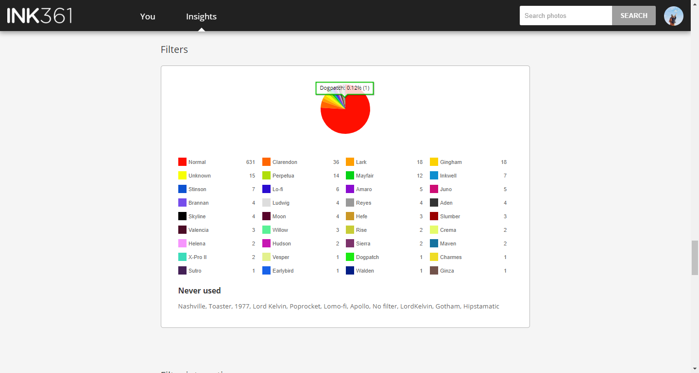Viewport: 699px width, 373px height.
Task: Click the Normal count 631
Action: coord(251,162)
